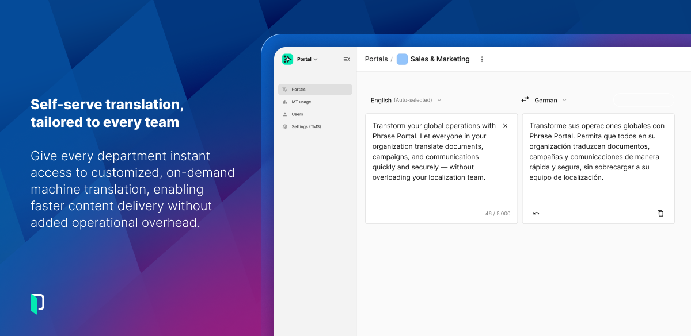Go to Portals breadcrumb link
691x336 pixels.
377,59
